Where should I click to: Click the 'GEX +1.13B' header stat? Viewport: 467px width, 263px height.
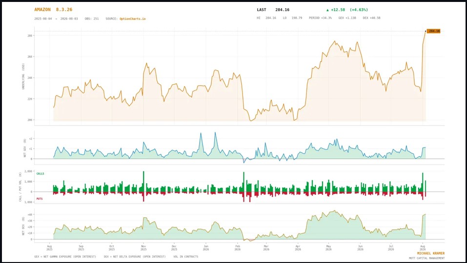point(347,18)
